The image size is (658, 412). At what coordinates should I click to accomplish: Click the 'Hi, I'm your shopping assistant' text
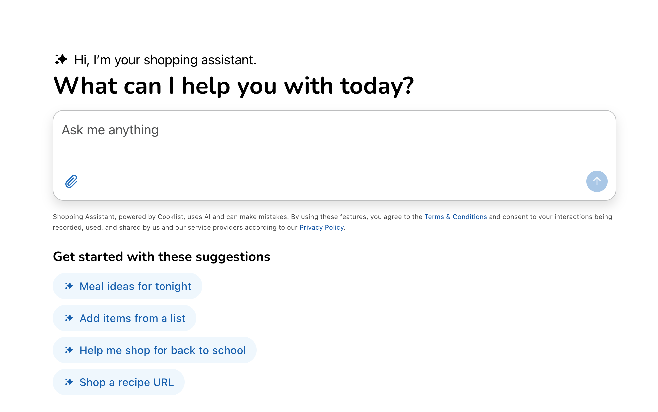point(165,60)
